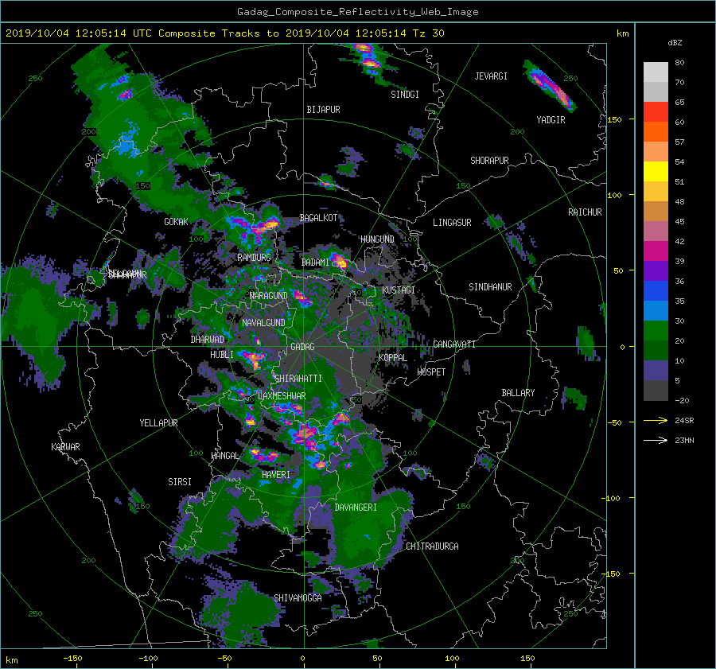Click the GOKAK city label
Screen dimensions: 716x669
[x=177, y=222]
